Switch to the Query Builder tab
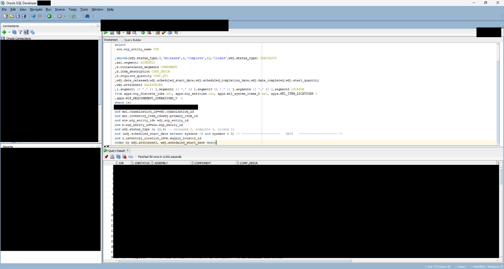This screenshot has width=504, height=269. 133,40
